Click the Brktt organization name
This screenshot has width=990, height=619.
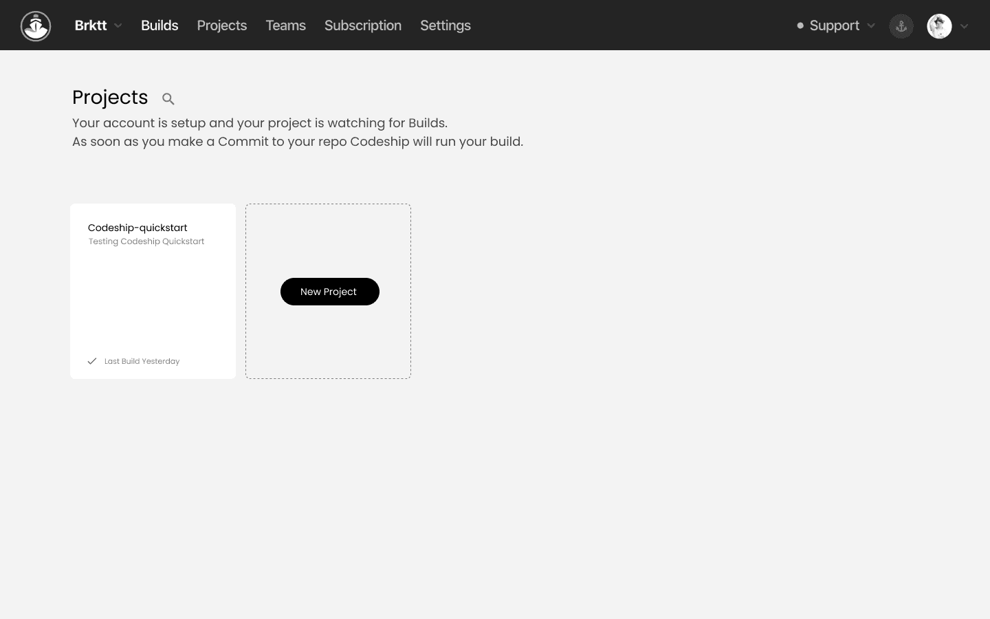coord(91,25)
